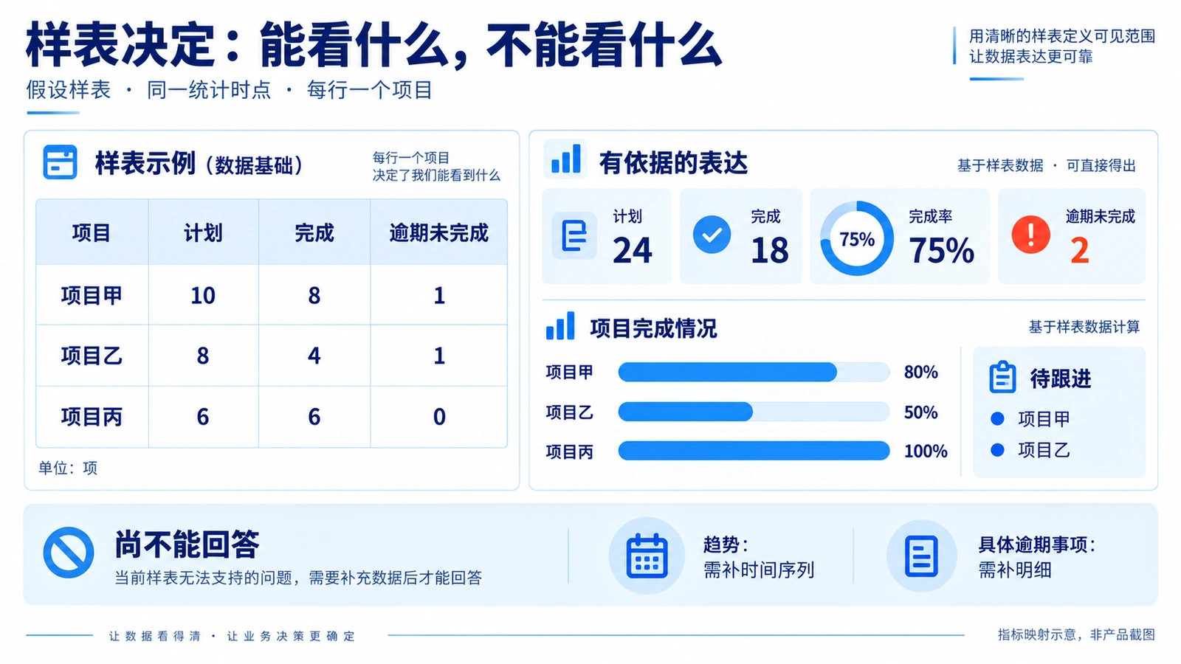
Task: Select the 项目甲 row label in the table
Action: click(92, 295)
